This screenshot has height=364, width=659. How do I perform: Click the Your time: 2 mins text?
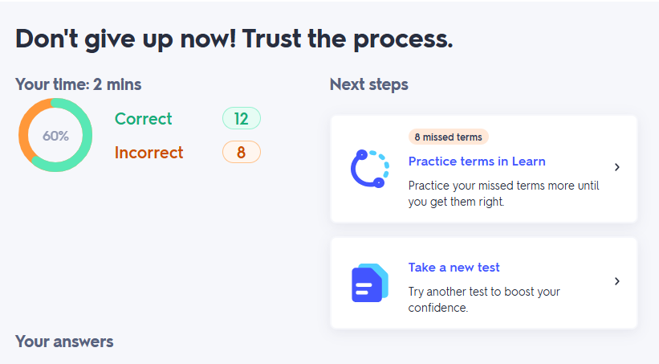tap(79, 84)
